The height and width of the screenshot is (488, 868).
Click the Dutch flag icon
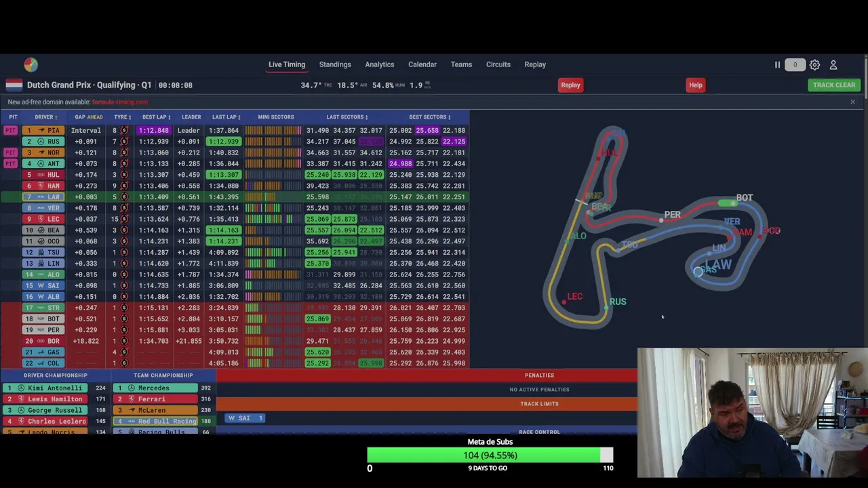pyautogui.click(x=14, y=85)
